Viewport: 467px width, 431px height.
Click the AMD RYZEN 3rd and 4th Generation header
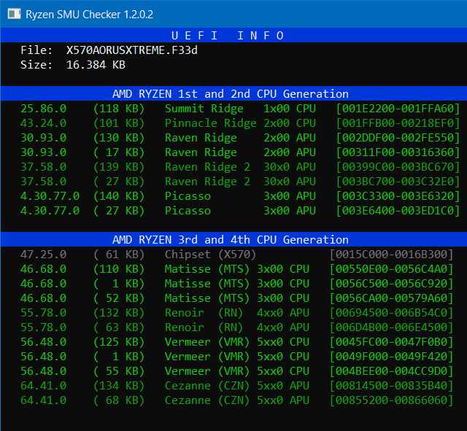point(231,240)
